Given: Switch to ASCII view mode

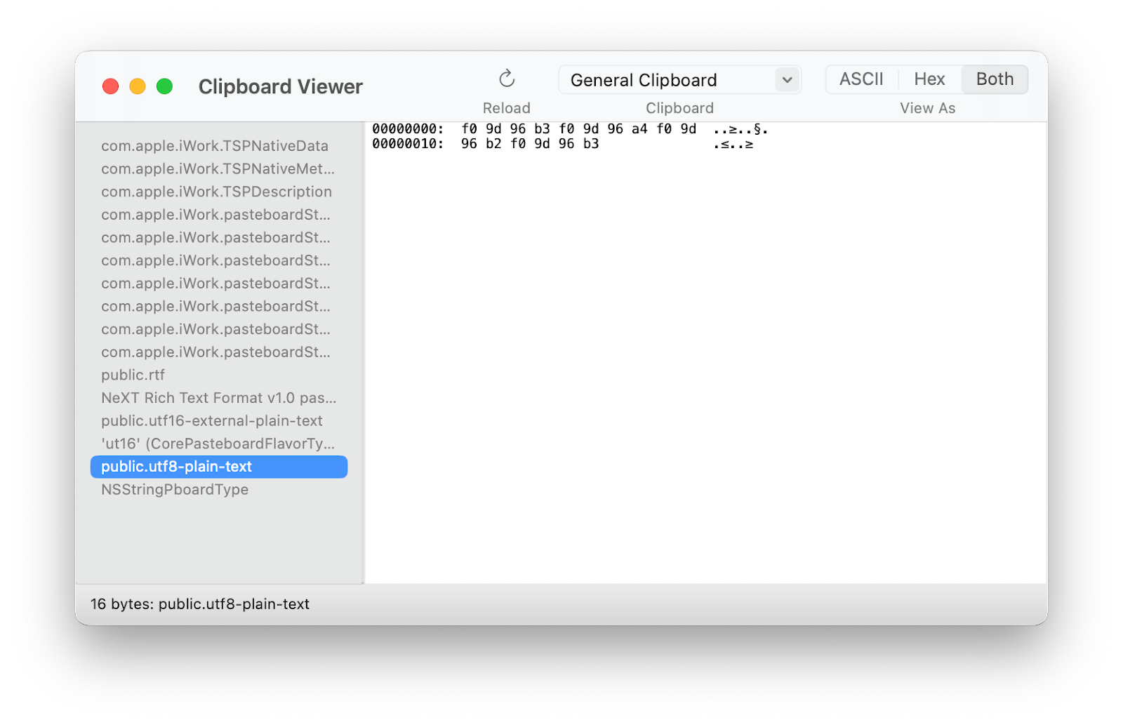Looking at the screenshot, I should (x=862, y=79).
